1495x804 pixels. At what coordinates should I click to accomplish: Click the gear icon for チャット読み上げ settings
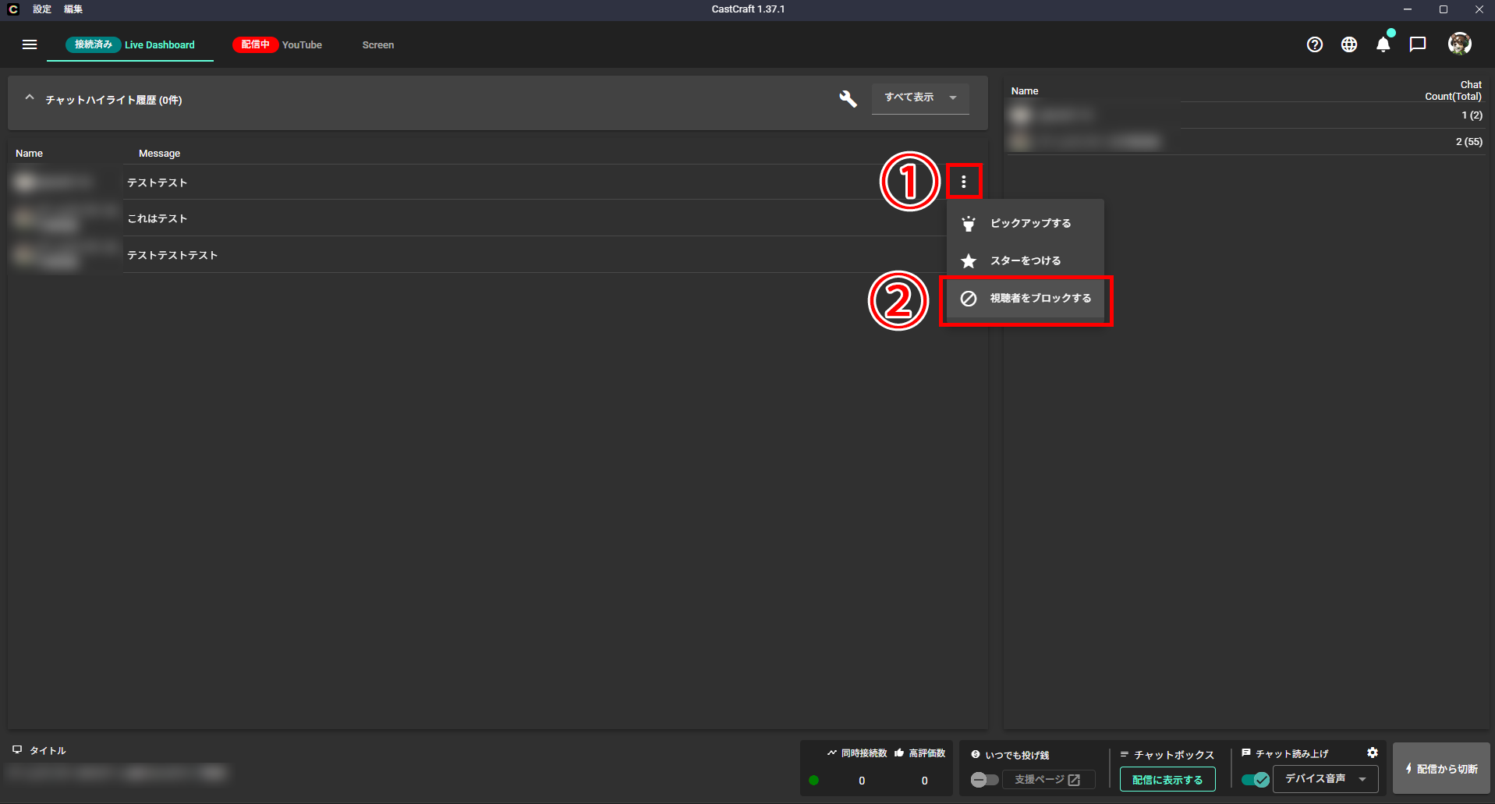[x=1373, y=753]
